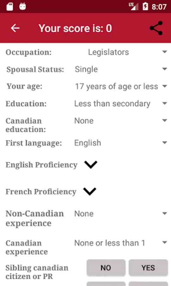171x286 pixels.
Task: Tap the share icon in header
Action: 156,28
